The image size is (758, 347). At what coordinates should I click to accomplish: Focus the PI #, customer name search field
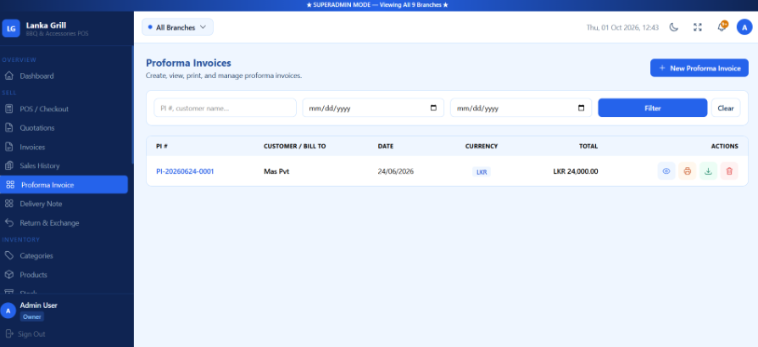point(225,108)
